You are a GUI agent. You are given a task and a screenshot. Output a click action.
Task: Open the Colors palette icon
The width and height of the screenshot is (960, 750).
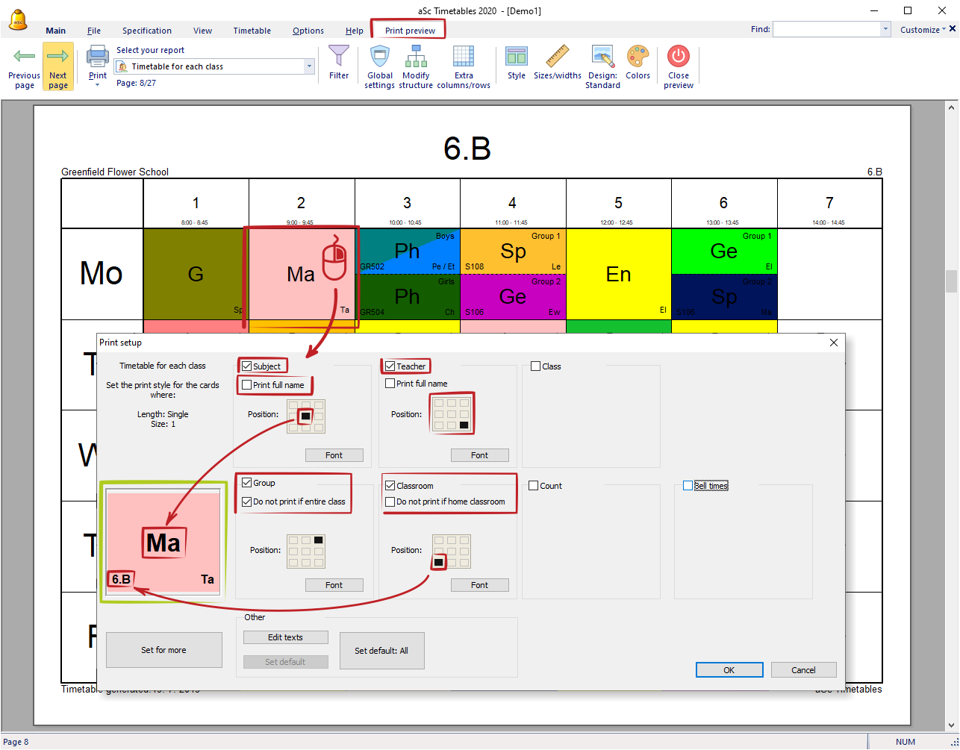[x=638, y=57]
